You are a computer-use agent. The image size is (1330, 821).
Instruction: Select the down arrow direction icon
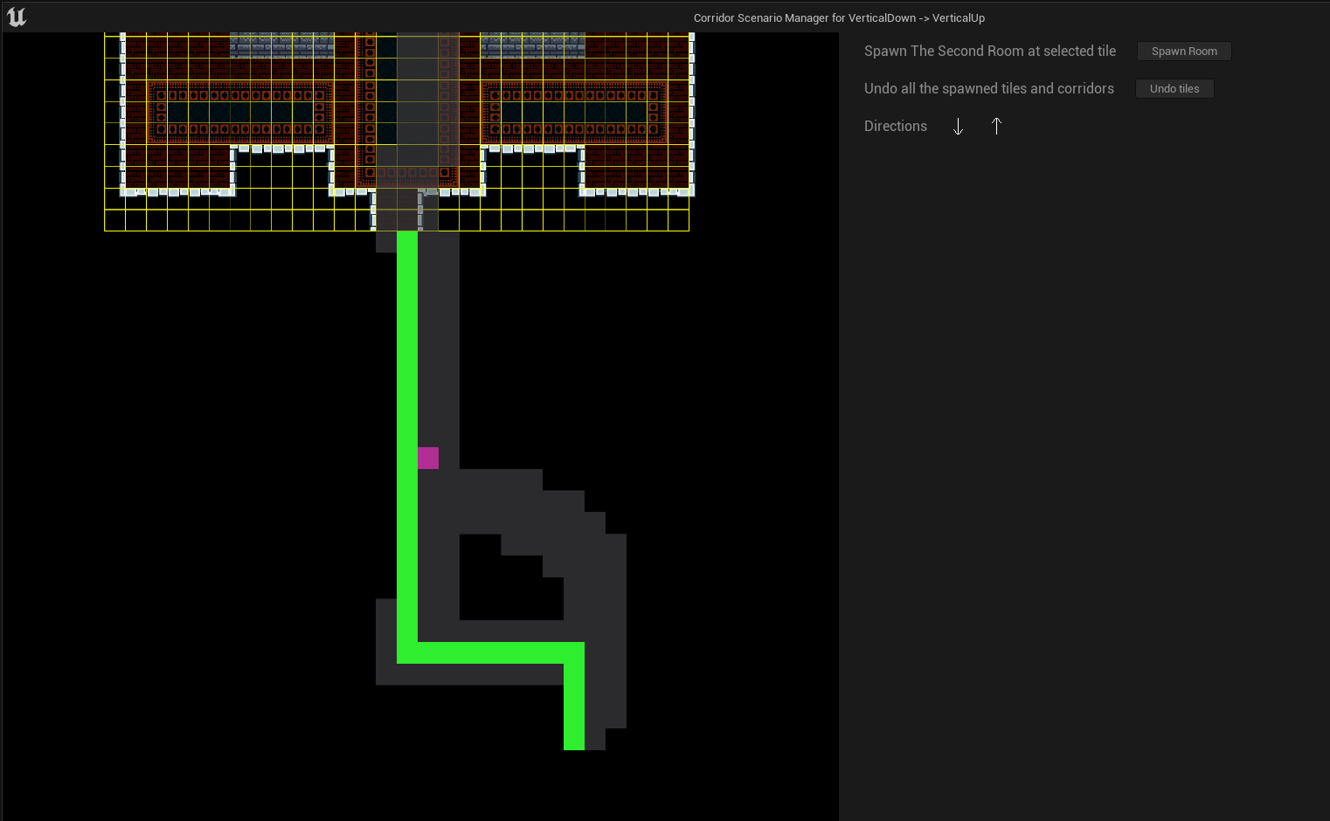pos(958,127)
